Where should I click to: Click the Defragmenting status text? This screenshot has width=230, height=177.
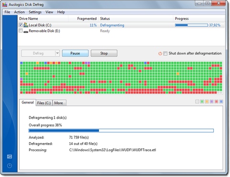point(112,25)
